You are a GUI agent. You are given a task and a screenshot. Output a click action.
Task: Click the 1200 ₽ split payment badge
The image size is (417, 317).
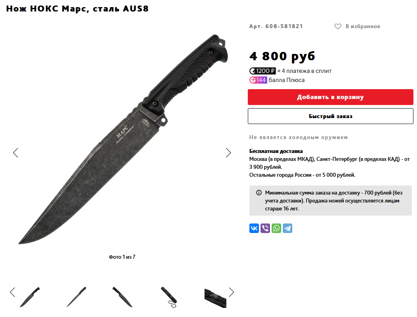coord(262,71)
